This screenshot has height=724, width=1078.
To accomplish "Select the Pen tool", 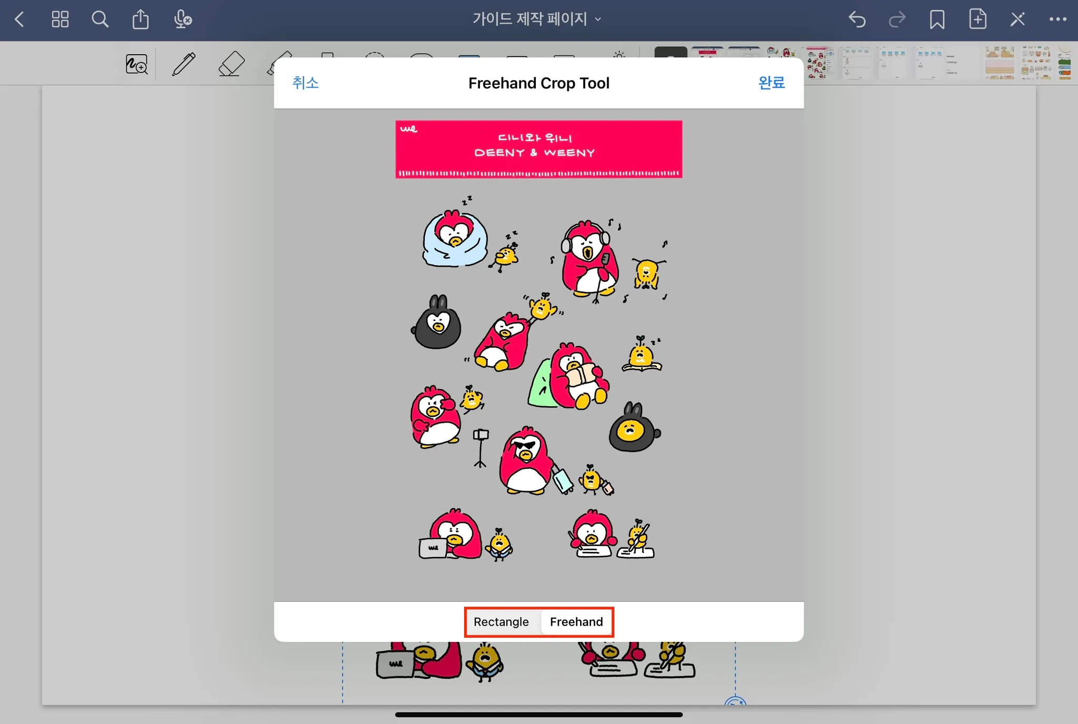I will click(184, 64).
